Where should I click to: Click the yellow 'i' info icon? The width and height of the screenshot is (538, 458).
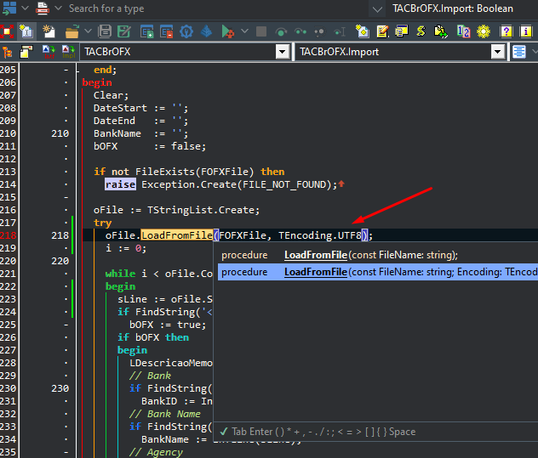[525, 31]
